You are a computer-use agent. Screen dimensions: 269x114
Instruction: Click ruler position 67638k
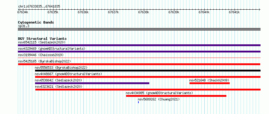pos(144,12)
